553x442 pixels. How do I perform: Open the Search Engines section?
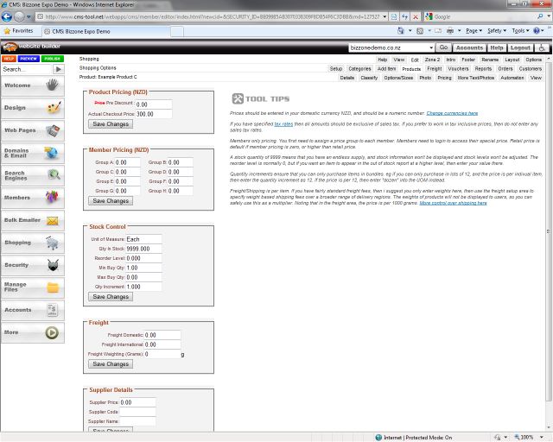coord(32,175)
